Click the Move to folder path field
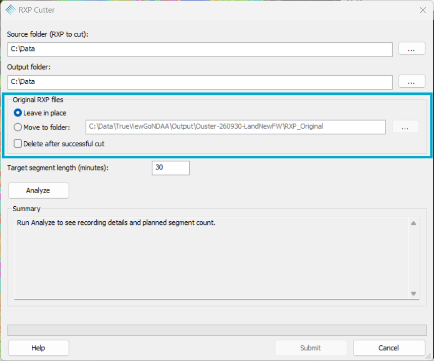434x361 pixels. tap(236, 127)
